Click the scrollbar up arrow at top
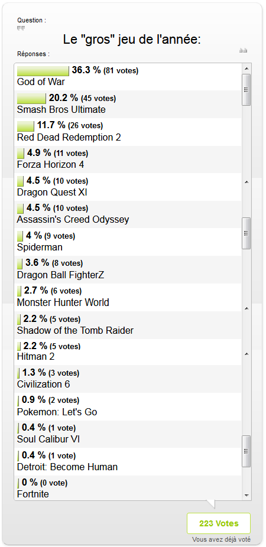The height and width of the screenshot is (547, 266). click(x=246, y=69)
